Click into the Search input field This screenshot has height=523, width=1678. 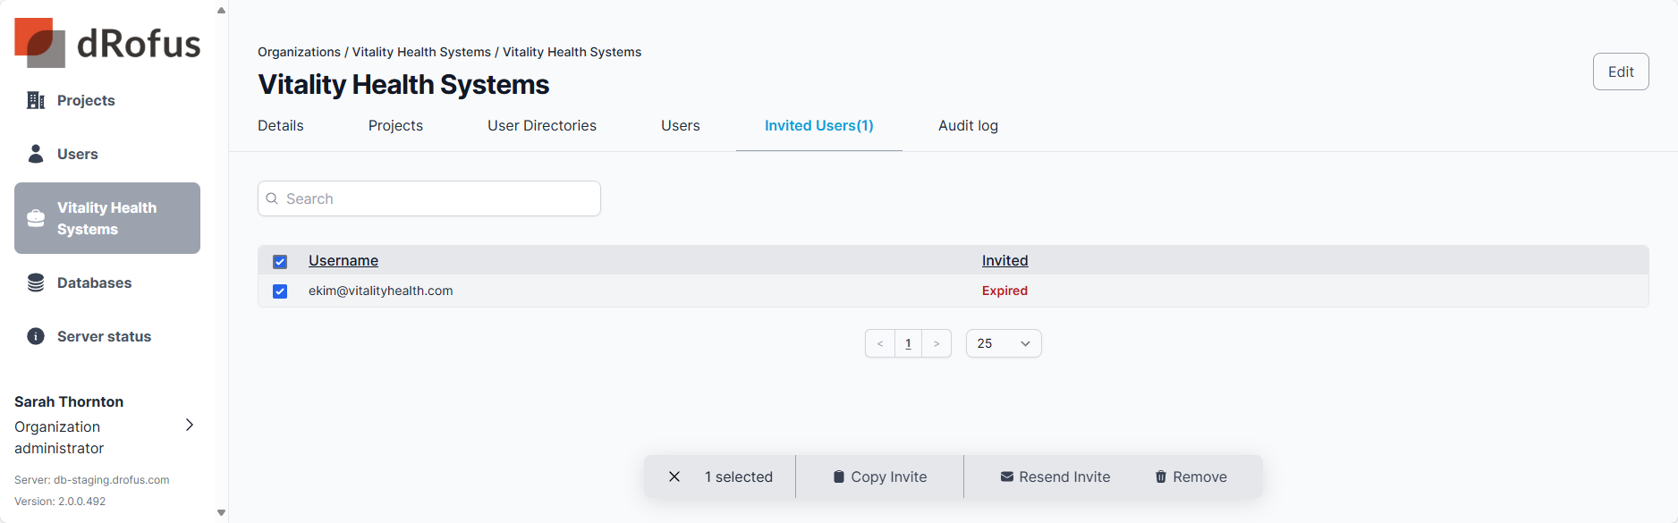click(x=438, y=198)
